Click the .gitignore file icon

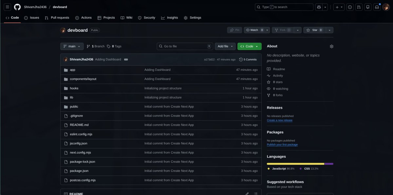(x=66, y=116)
